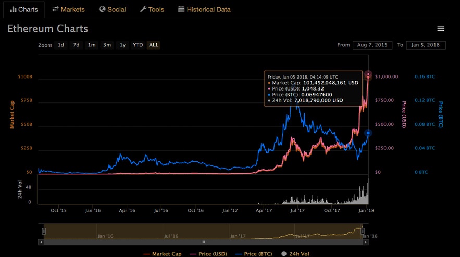Click the left navigator range handle
Viewport: 460px width, 257px height.
(x=44, y=231)
